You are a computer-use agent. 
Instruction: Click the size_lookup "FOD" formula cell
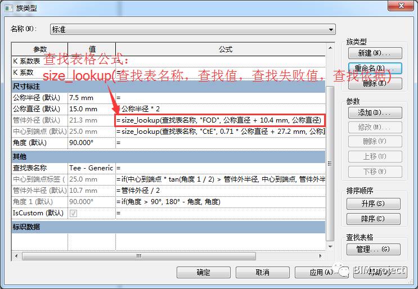(x=221, y=120)
